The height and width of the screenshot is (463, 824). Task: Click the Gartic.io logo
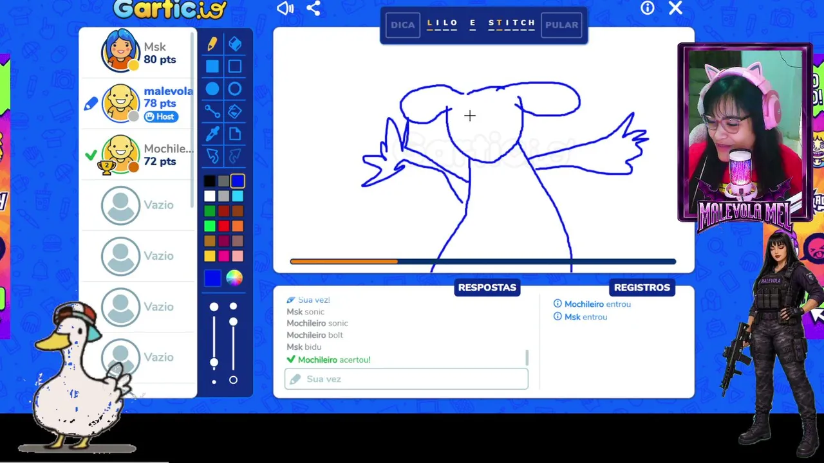pos(170,9)
